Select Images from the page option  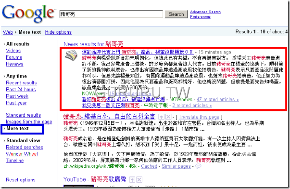29,121
